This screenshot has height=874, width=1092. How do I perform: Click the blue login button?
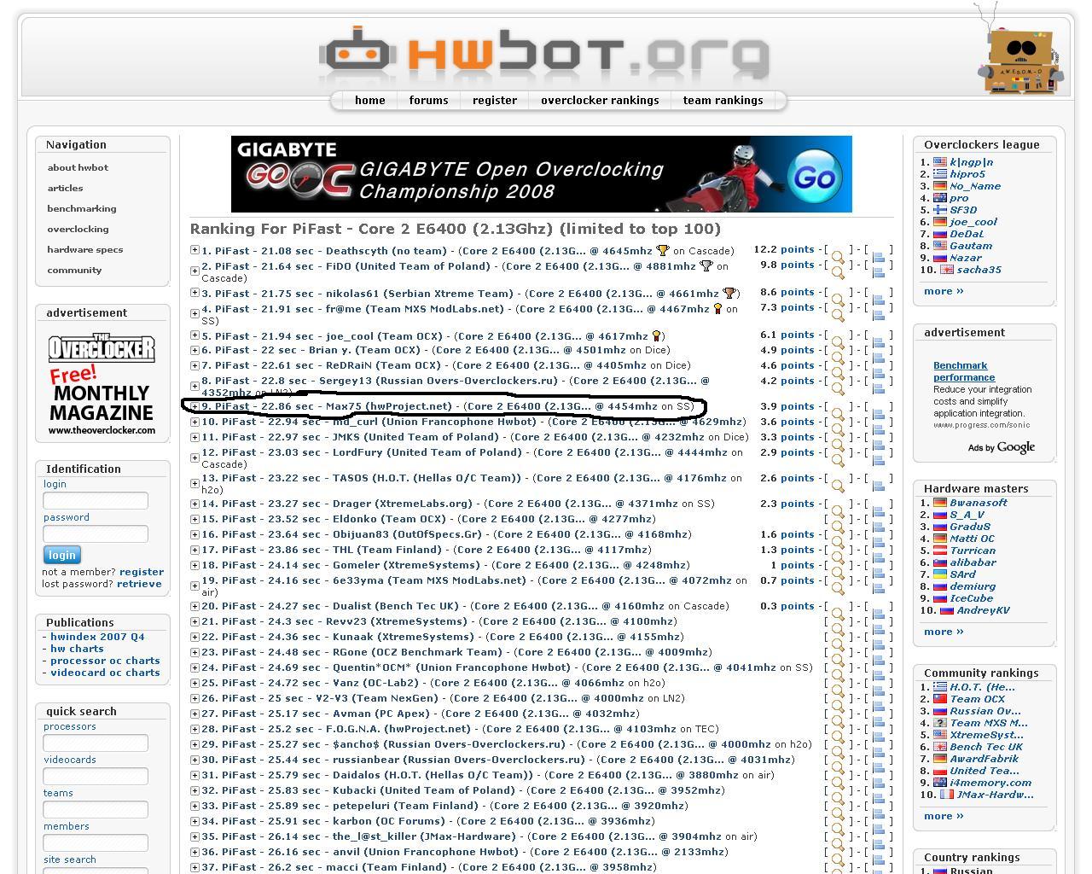pos(61,555)
